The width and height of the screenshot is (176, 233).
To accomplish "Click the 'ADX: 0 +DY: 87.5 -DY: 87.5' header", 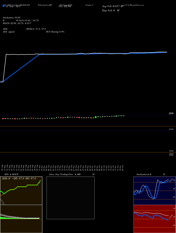I will click(19, 179).
